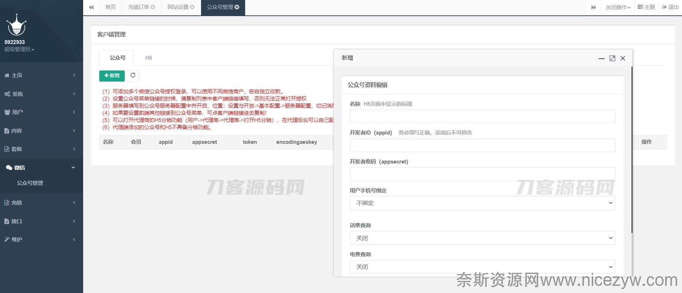682x293 pixels.
Task: Click the 接口 document icon in sidebar
Action: pos(6,221)
